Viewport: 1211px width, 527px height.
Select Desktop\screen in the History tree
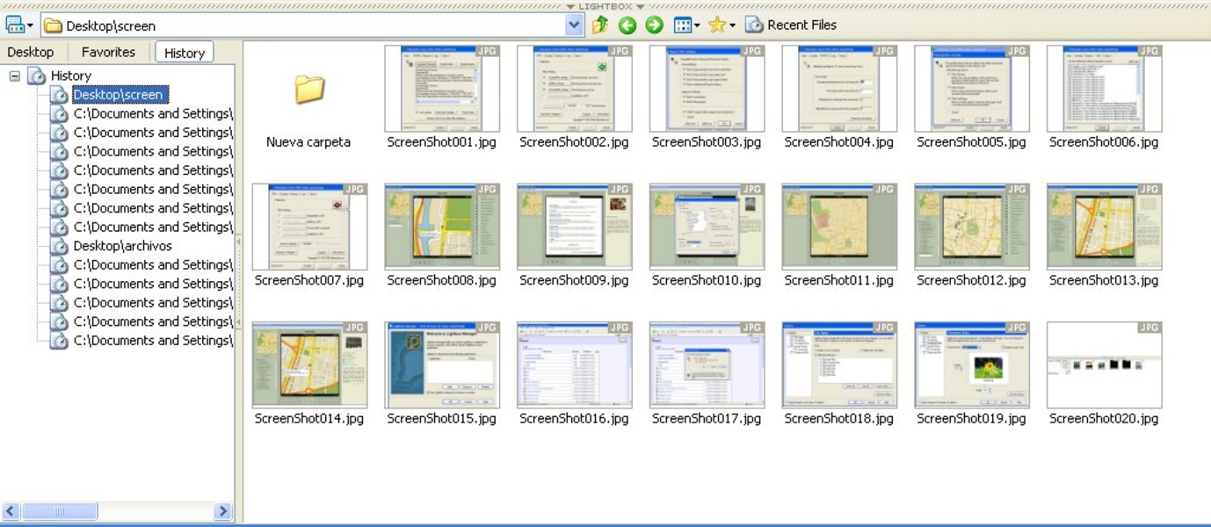[x=119, y=95]
